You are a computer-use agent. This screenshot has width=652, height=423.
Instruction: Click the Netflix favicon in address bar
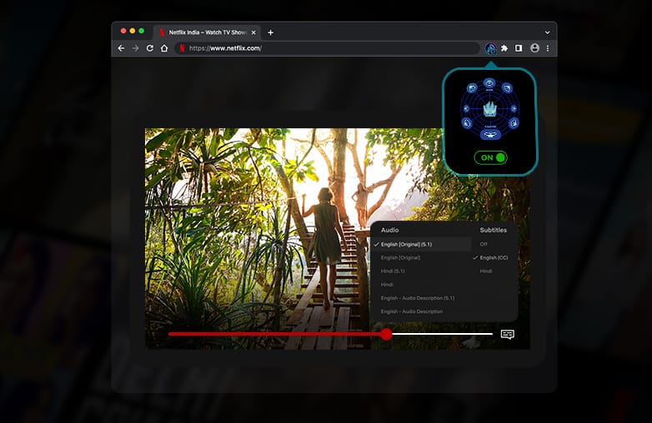coord(182,48)
